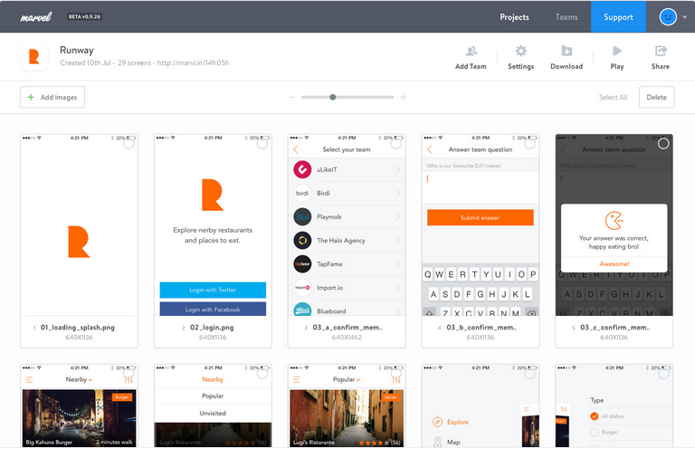Click the Marvel logo
The width and height of the screenshot is (695, 458).
(x=36, y=17)
